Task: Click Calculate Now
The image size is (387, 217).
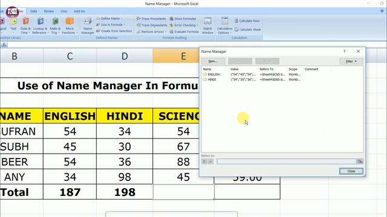Action: (x=247, y=21)
